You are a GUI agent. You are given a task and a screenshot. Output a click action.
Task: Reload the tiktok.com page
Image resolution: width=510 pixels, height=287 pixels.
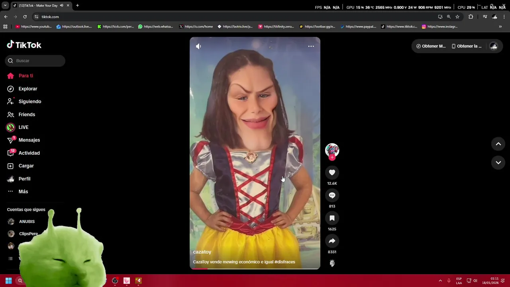click(25, 17)
